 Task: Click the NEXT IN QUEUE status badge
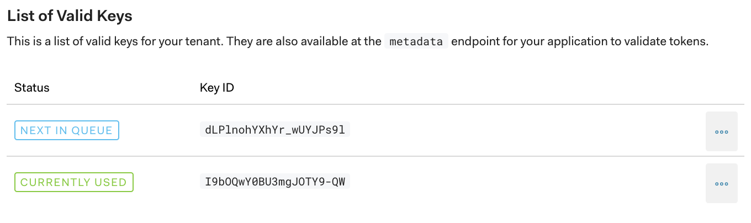66,130
